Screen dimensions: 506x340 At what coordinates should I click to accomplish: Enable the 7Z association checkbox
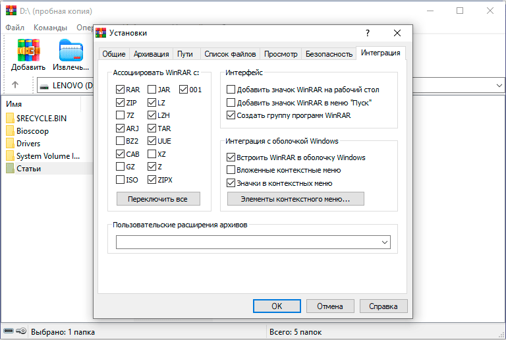(x=120, y=115)
